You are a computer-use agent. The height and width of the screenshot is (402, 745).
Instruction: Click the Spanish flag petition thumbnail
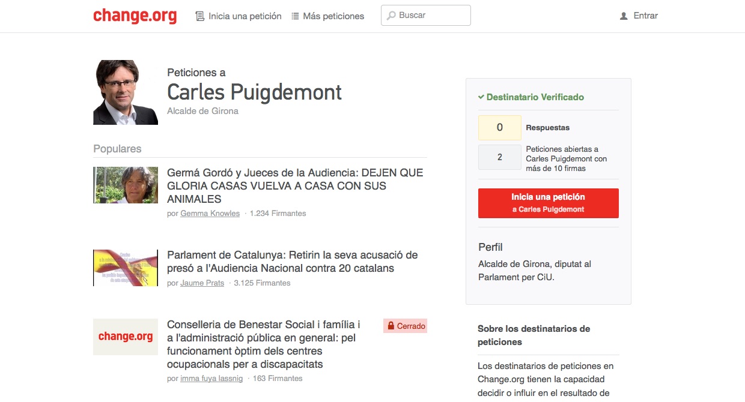pyautogui.click(x=126, y=268)
